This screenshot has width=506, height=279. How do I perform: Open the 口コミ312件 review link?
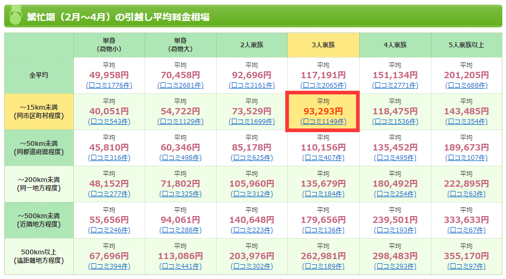(252, 194)
